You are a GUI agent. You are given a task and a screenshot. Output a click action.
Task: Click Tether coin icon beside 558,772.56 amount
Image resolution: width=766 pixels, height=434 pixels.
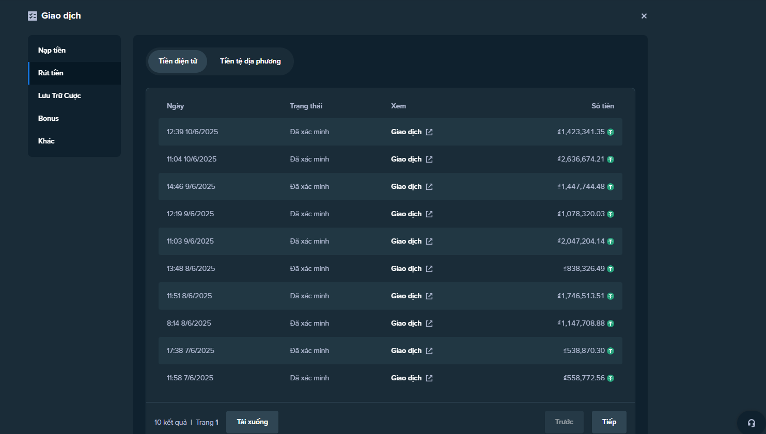[611, 378]
